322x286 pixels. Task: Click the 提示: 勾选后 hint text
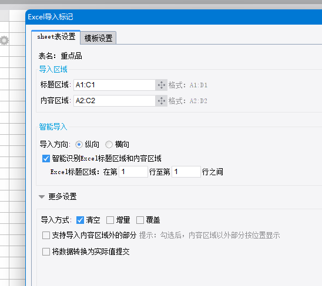209,236
